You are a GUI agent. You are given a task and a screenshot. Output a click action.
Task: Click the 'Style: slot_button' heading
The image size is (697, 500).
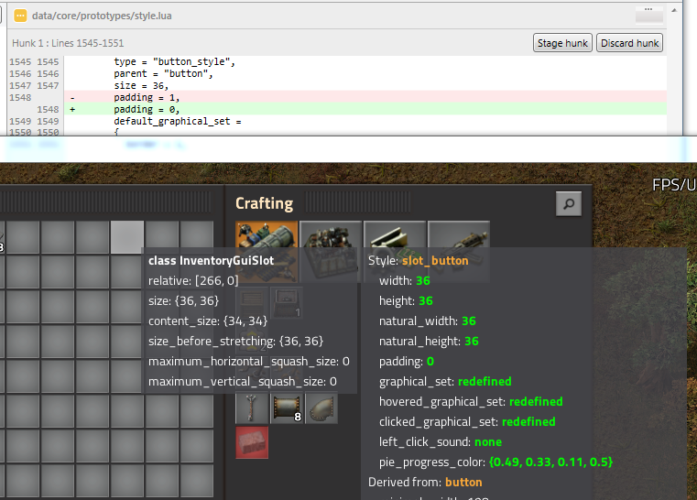tap(419, 260)
